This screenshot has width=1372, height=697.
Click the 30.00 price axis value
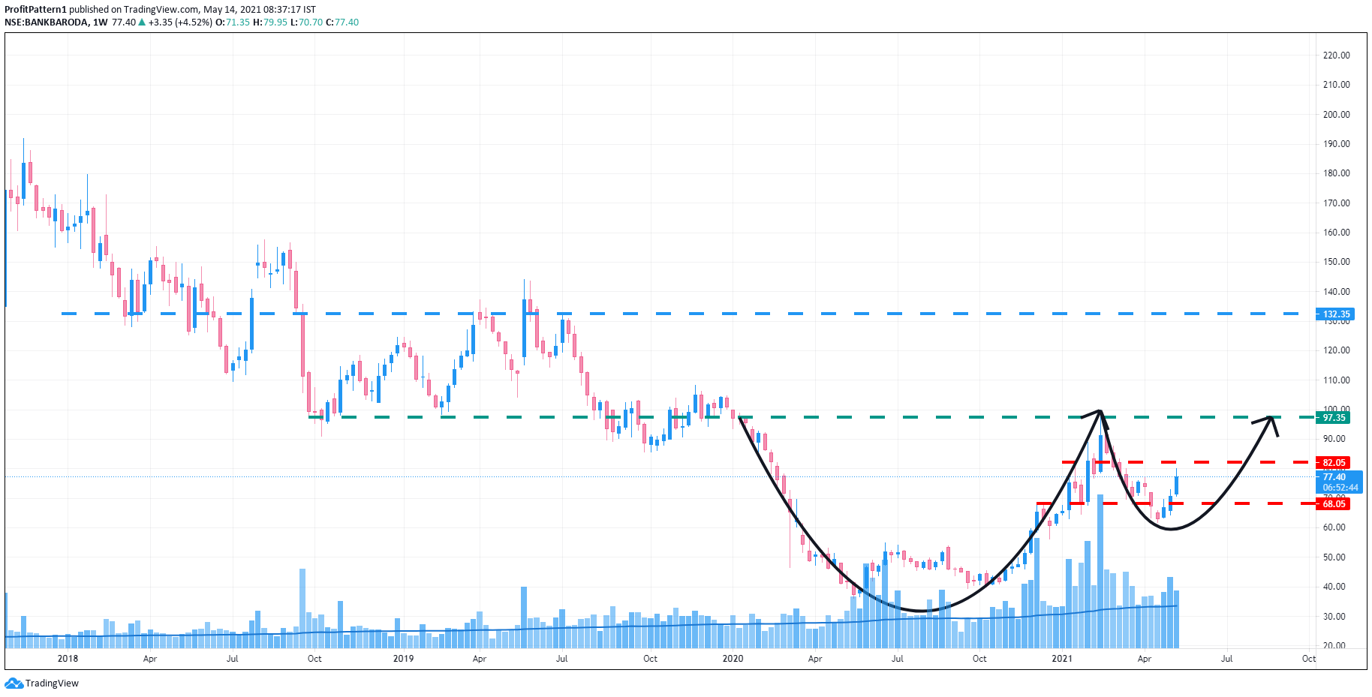point(1334,617)
